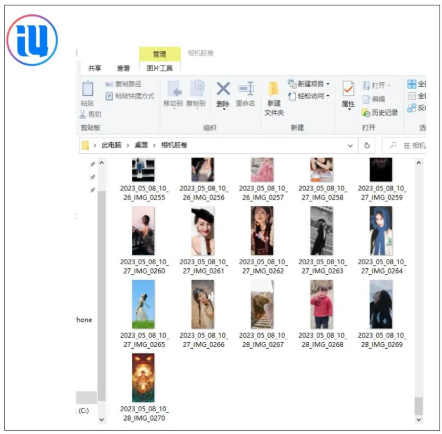Select the Picture Tools (图片工具) tab
The width and height of the screenshot is (442, 434).
159,68
